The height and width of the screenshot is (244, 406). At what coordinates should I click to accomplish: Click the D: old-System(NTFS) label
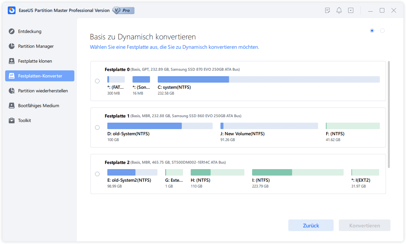coord(128,134)
